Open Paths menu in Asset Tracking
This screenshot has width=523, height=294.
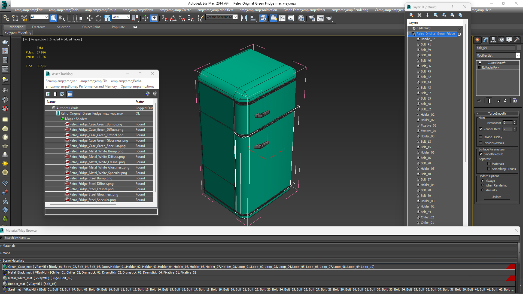(126, 81)
